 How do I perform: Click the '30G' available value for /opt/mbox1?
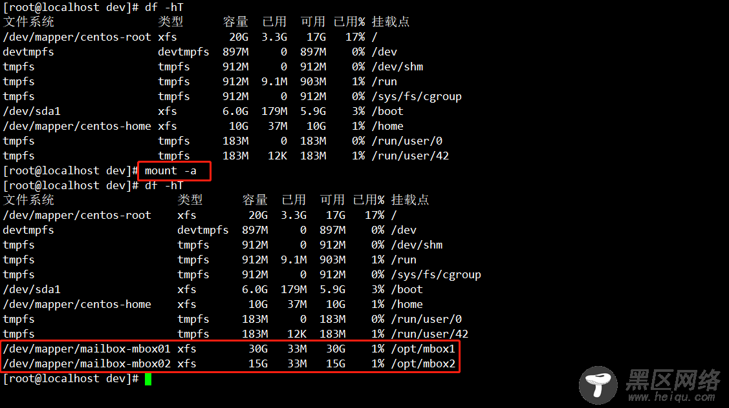(x=336, y=349)
